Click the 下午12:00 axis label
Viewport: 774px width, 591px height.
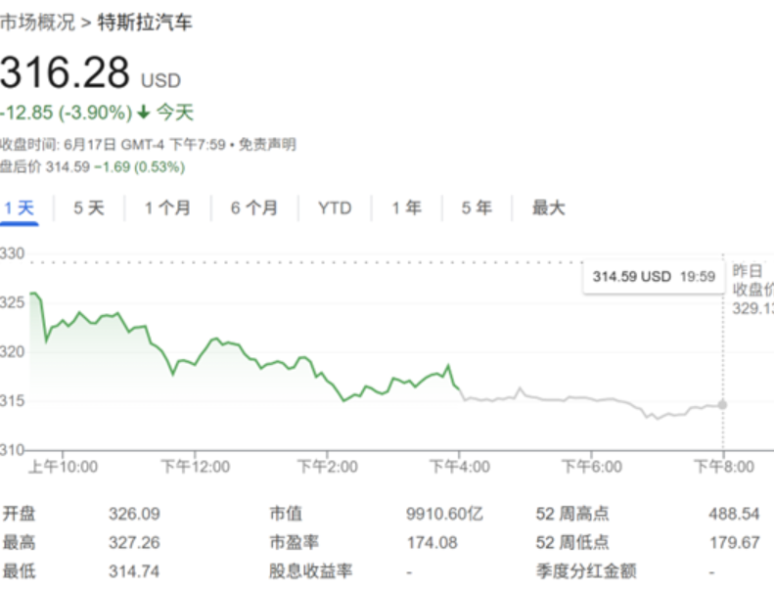[195, 467]
